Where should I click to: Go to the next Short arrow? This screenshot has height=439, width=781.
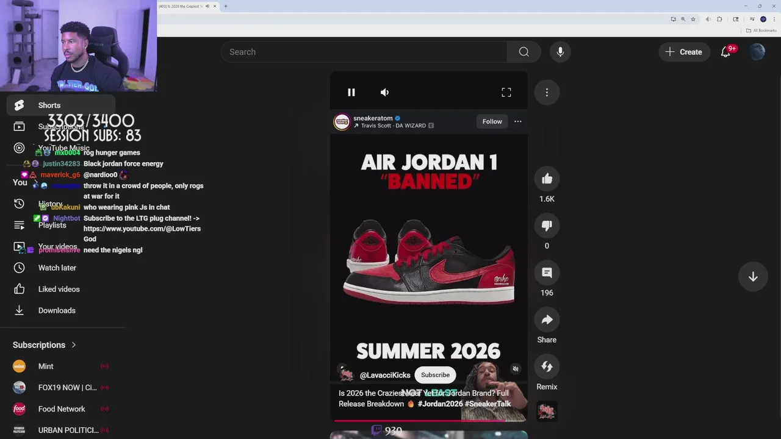coord(753,277)
